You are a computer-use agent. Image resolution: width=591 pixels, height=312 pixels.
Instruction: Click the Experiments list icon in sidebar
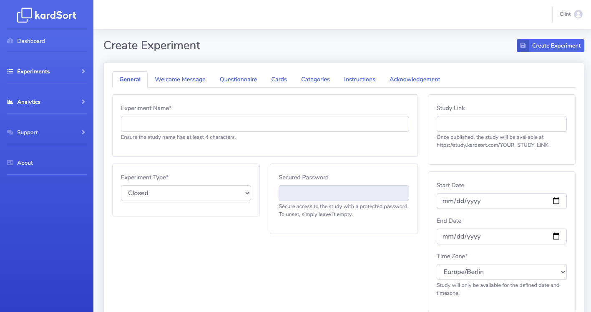point(10,71)
